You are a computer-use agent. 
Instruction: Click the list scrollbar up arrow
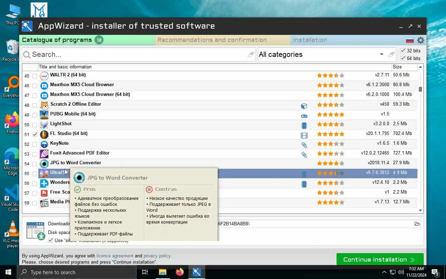point(420,67)
